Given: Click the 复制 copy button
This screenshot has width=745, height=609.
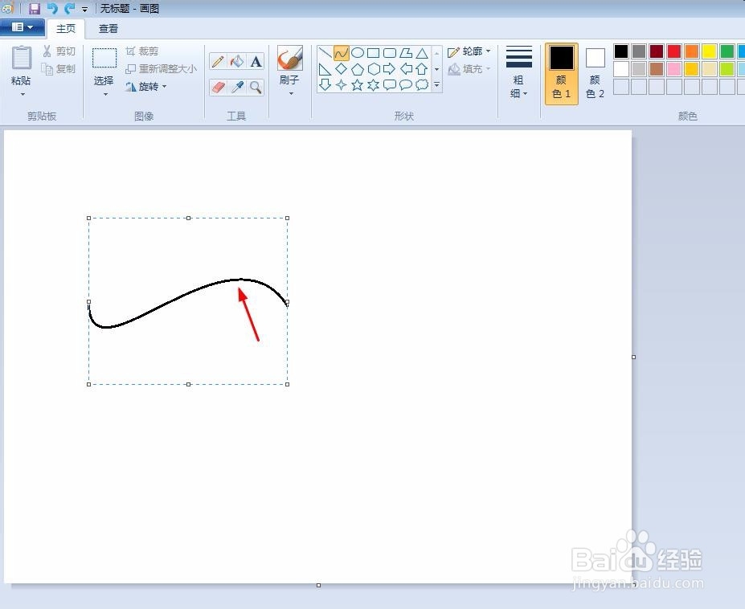Looking at the screenshot, I should tap(59, 69).
